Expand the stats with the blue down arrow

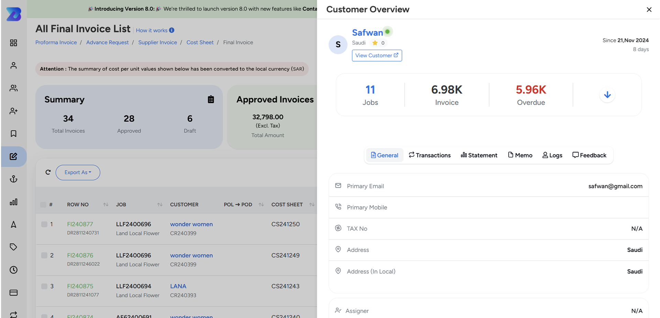click(607, 95)
